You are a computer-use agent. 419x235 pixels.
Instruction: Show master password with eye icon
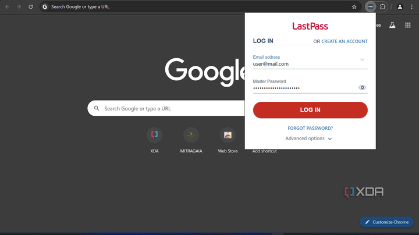tap(362, 88)
